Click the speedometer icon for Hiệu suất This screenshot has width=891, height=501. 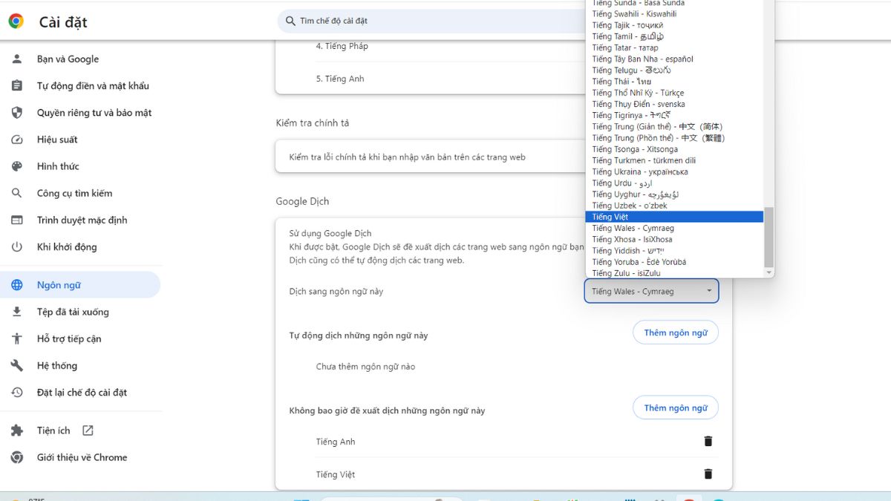point(17,139)
